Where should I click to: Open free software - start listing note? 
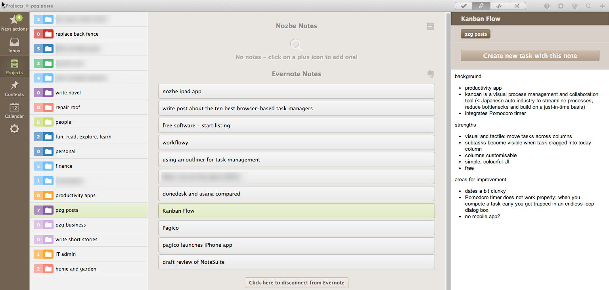[x=296, y=125]
